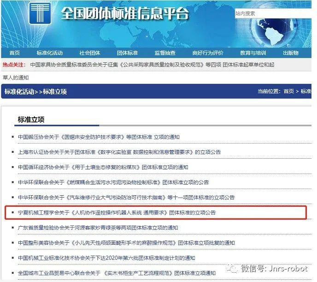Viewport: 317px width, 282px height.
Task: Open the 标准化活动 navigation menu
Action: pyautogui.click(x=49, y=53)
